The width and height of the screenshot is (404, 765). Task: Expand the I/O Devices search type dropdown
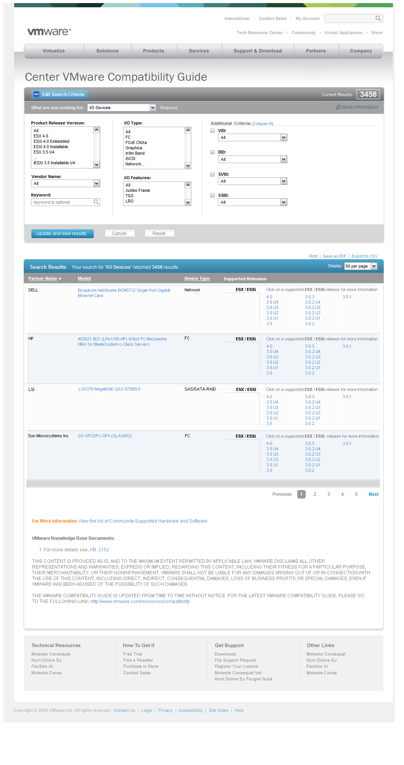coord(153,108)
